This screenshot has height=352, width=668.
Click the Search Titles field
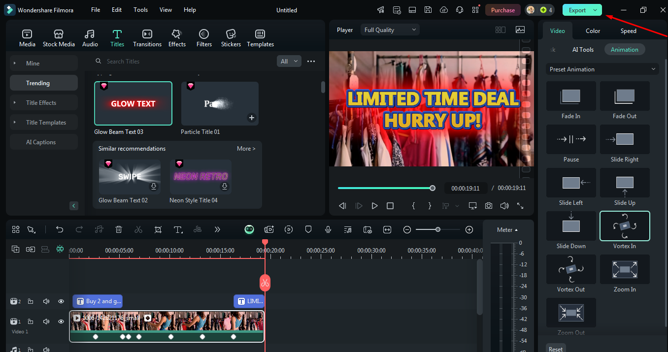[x=182, y=62]
